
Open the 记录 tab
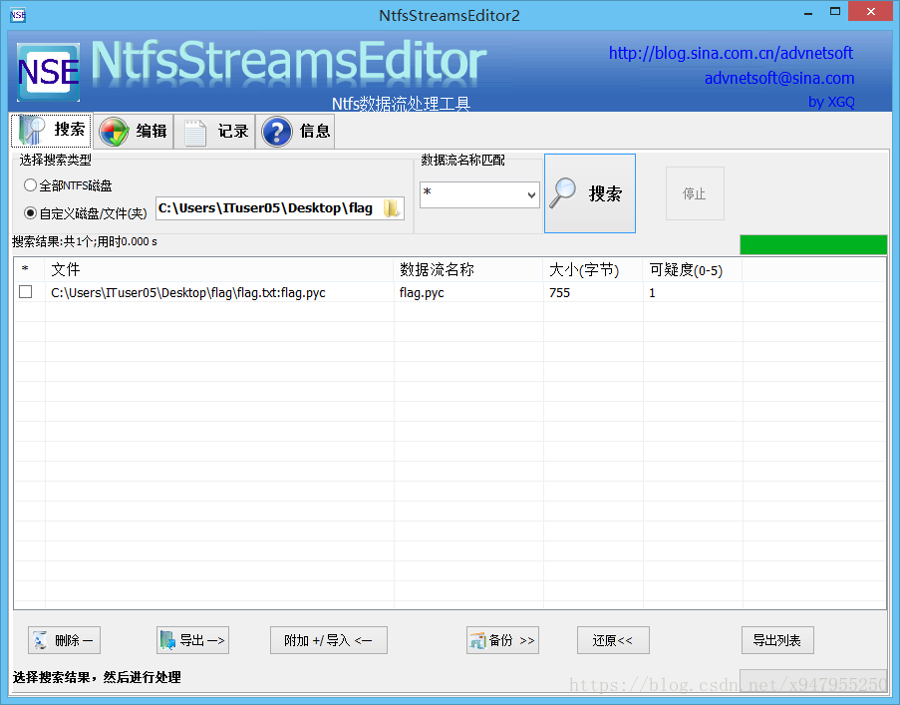(x=214, y=132)
